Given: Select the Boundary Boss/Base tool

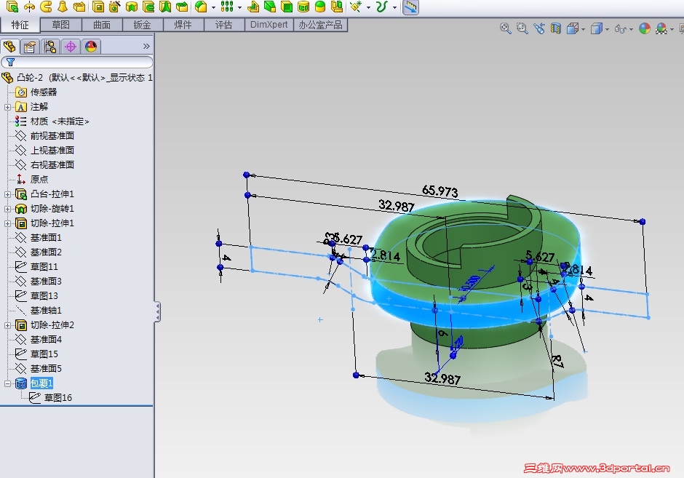Looking at the screenshot, I should tap(79, 6).
